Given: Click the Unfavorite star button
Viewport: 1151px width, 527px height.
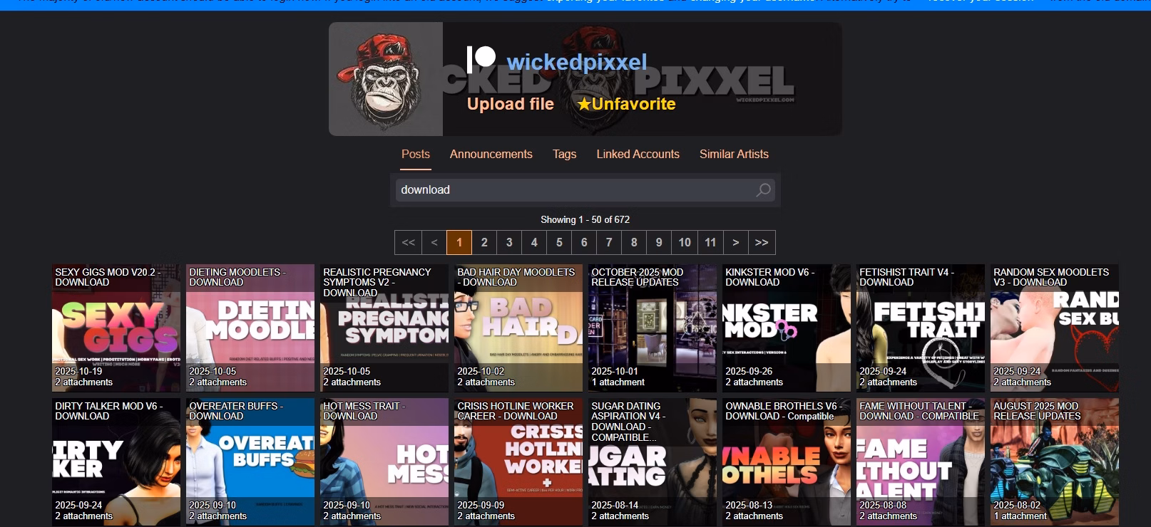Looking at the screenshot, I should click(626, 104).
